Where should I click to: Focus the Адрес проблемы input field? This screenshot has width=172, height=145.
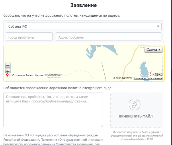pyautogui.click(x=108, y=37)
